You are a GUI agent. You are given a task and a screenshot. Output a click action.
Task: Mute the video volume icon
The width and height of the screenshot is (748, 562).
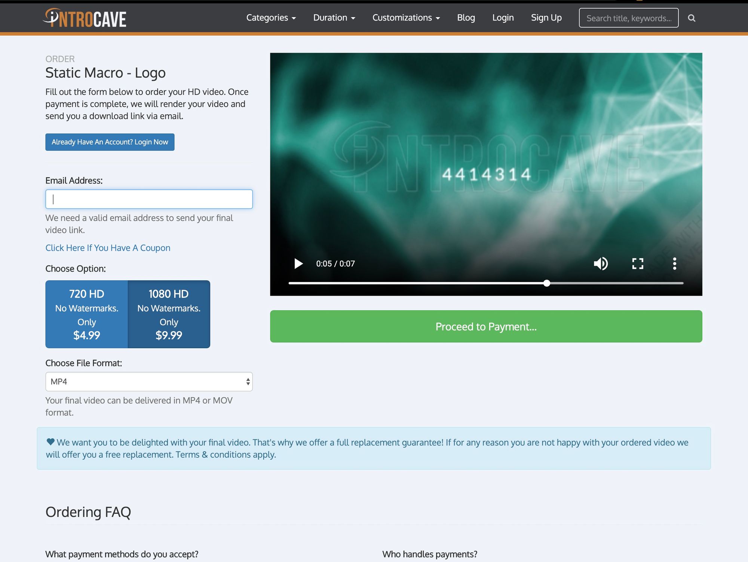point(601,264)
